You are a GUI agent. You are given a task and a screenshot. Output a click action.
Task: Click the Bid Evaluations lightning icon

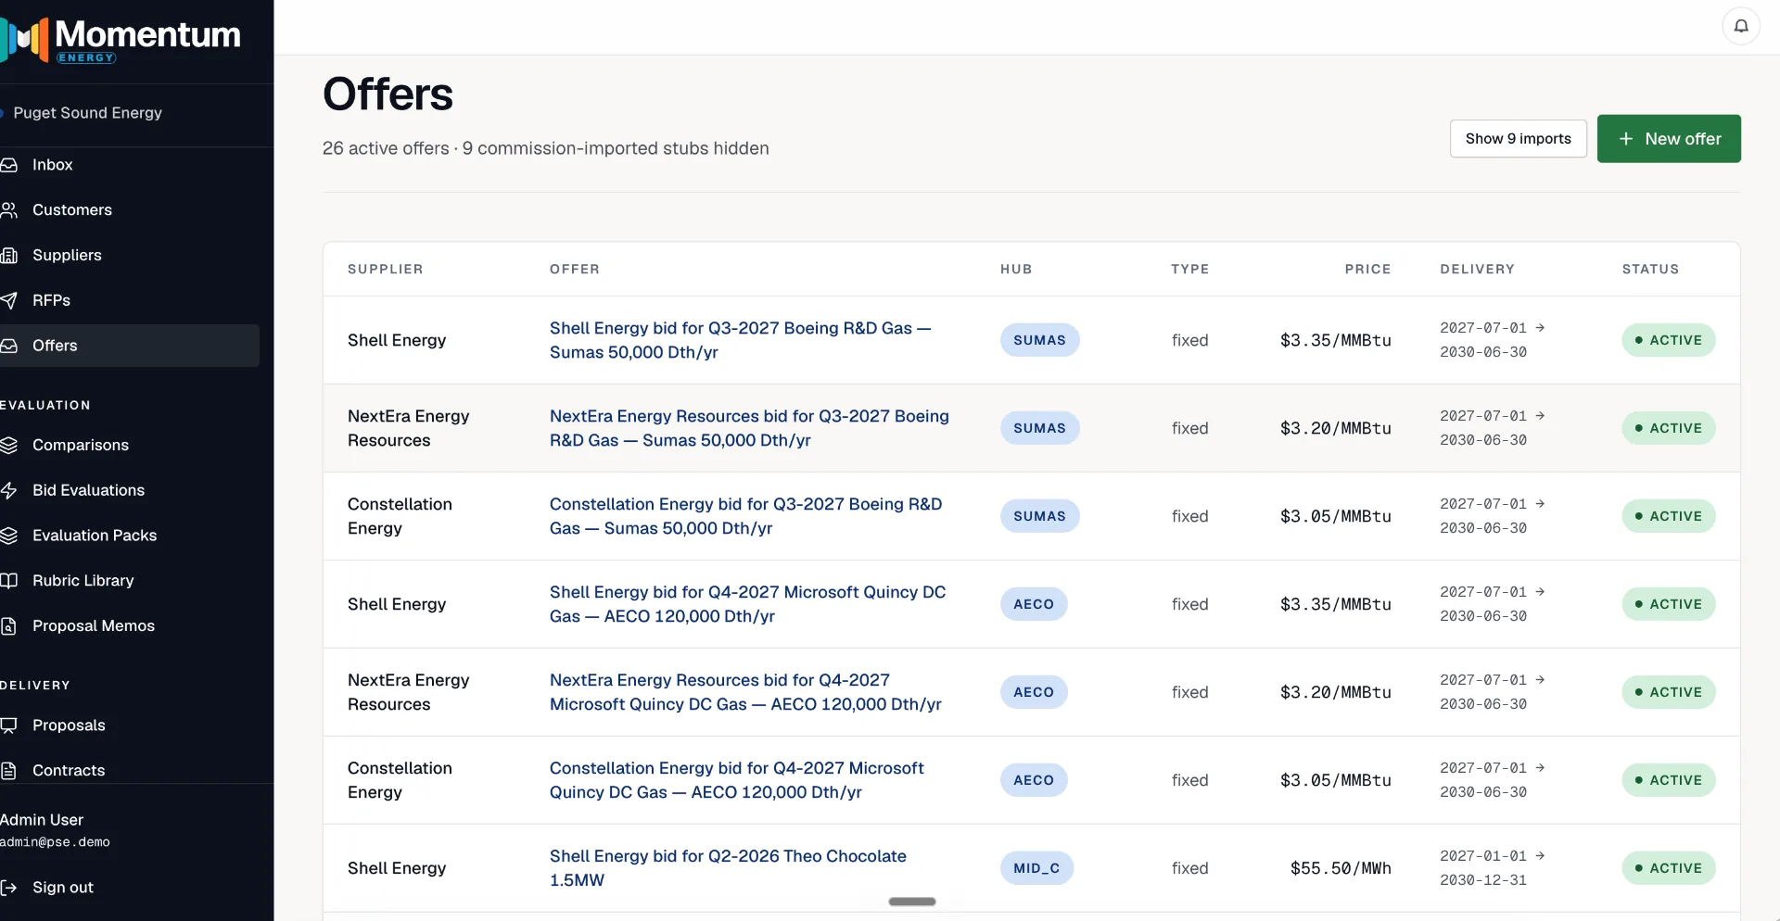(x=9, y=491)
